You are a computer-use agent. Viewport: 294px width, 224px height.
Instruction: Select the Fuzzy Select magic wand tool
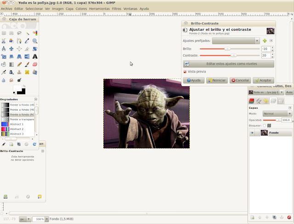click(27, 33)
